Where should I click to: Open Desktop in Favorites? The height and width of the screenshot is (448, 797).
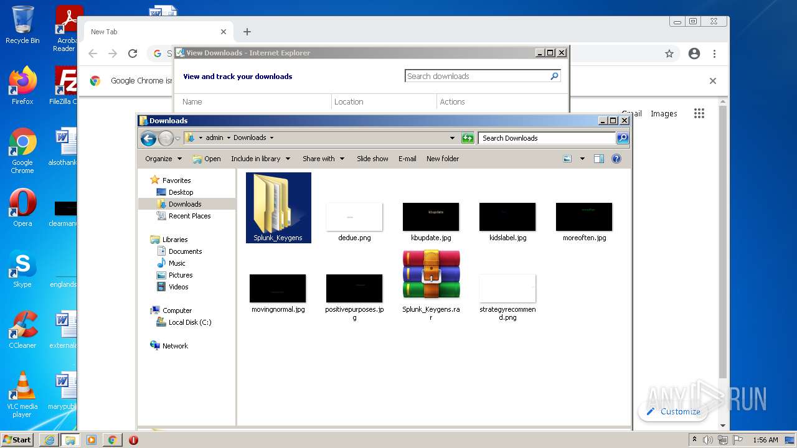(x=181, y=192)
